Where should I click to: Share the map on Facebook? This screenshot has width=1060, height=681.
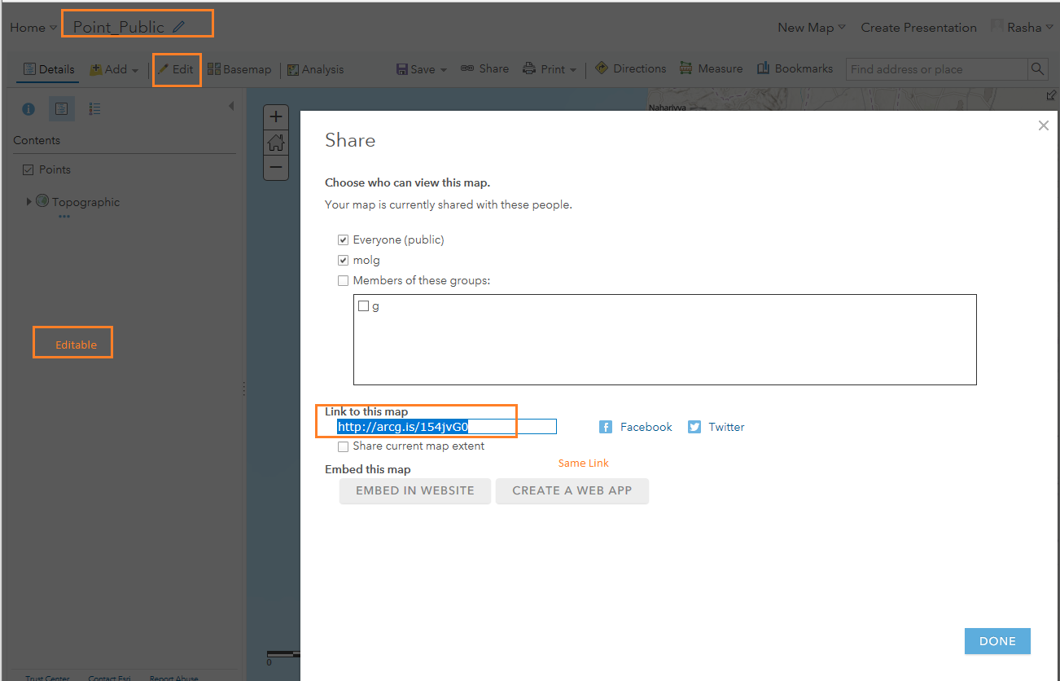coord(636,427)
